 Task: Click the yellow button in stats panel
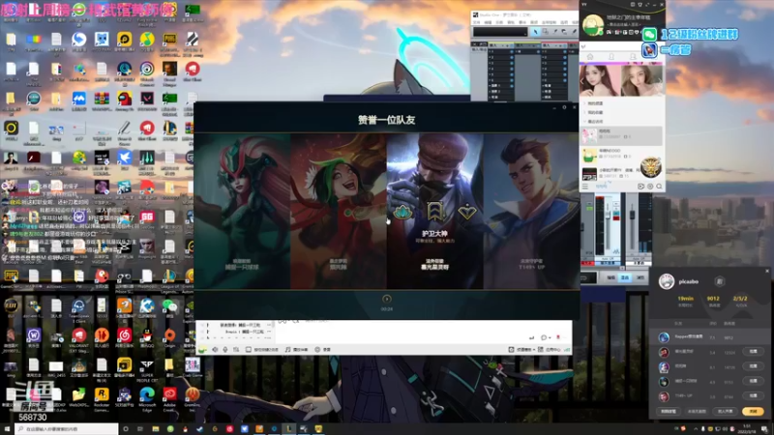[x=753, y=411]
